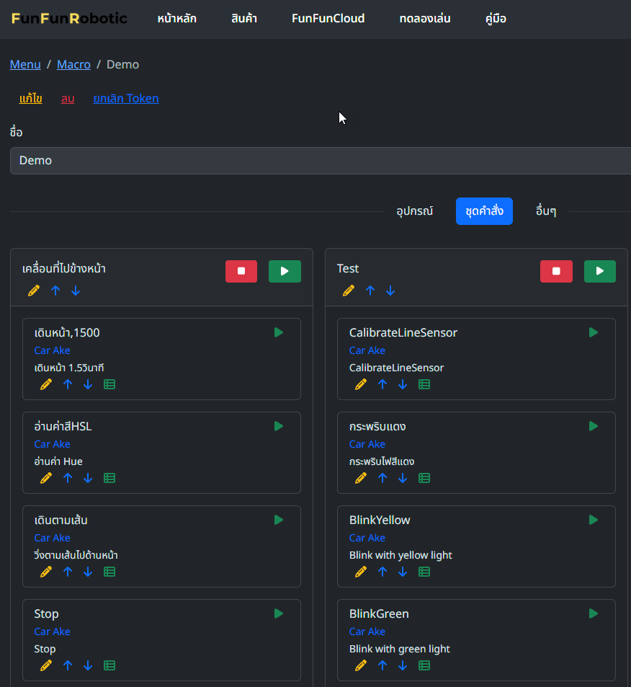Move the อ่านค่าสีHSL command down
Screen dimensions: 631x687
pos(88,478)
